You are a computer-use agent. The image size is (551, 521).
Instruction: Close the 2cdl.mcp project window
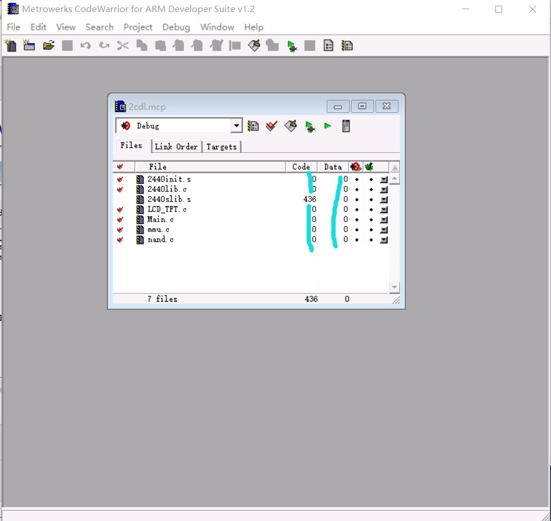[x=386, y=106]
